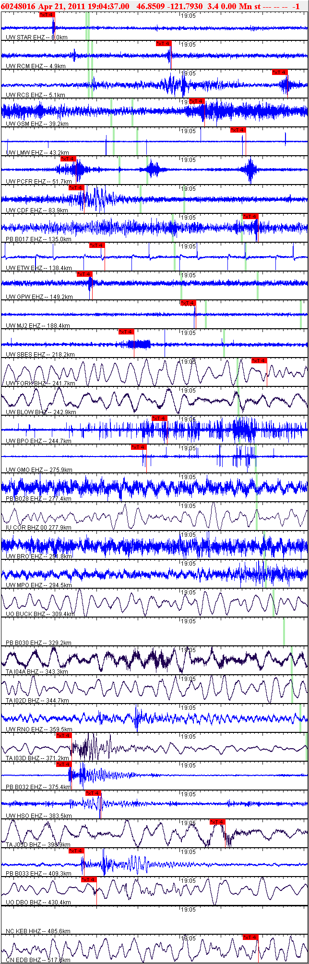Click the label UW GSM EHZ -- 39.2km
Viewport: 309px width, 964px height.
coord(37,124)
